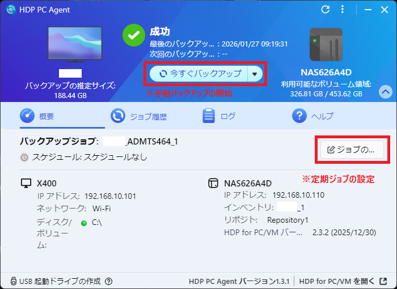Click the X400 computer icon
The image size is (397, 289).
tap(26, 184)
